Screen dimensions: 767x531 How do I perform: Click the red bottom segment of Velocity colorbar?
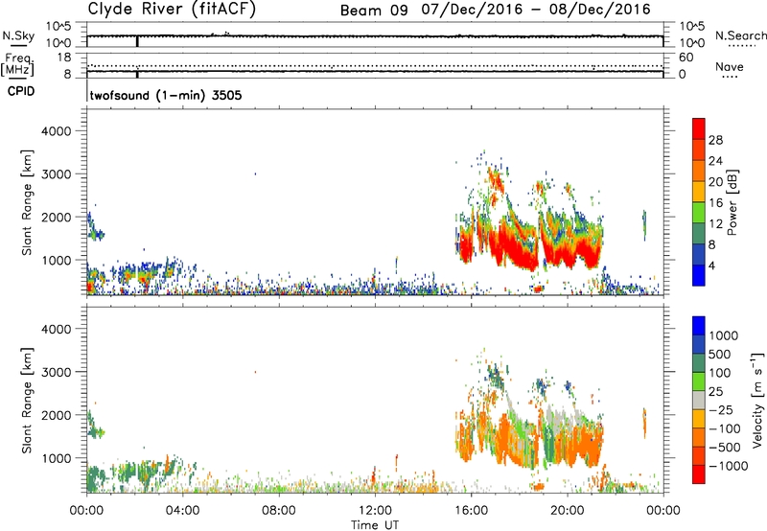coord(699,474)
